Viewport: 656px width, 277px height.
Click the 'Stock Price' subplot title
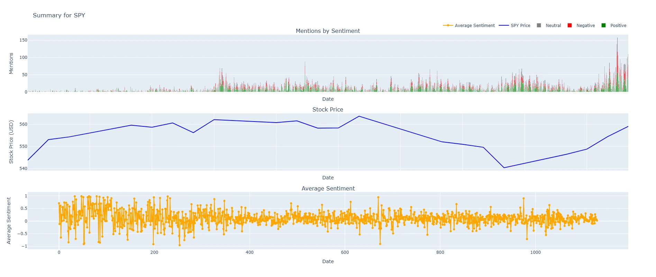pyautogui.click(x=328, y=109)
